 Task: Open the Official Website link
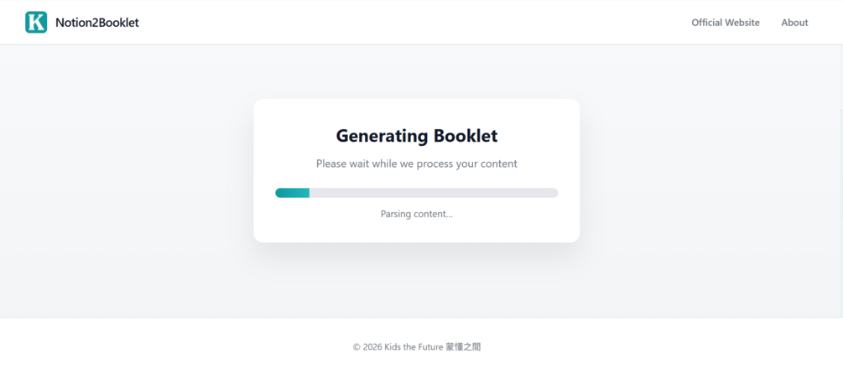[x=725, y=23]
